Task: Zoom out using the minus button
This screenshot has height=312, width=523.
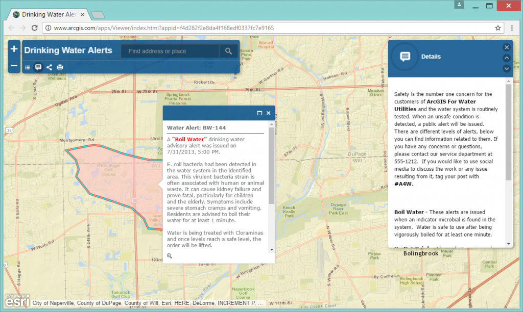Action: (x=13, y=66)
